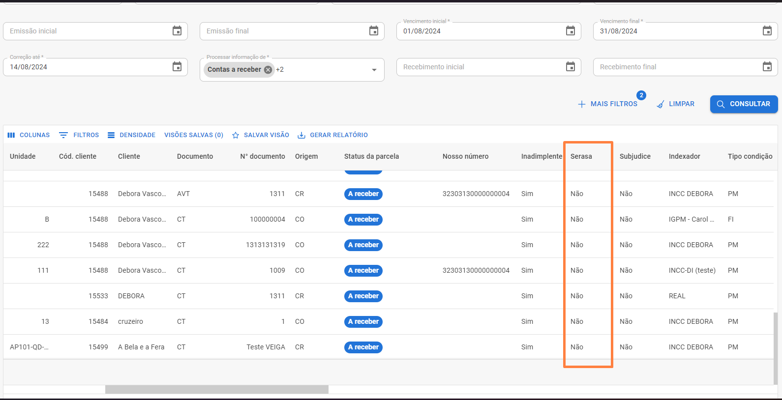Sort by Nosso número column header
The width and height of the screenshot is (782, 400).
[x=465, y=156]
